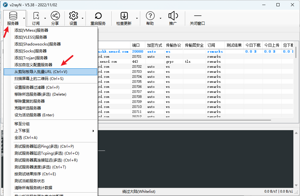Sort by the 测试结果 column header
This screenshot has height=196, width=300.
click(234, 45)
